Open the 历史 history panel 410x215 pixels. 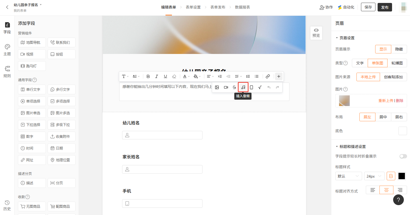7,205
